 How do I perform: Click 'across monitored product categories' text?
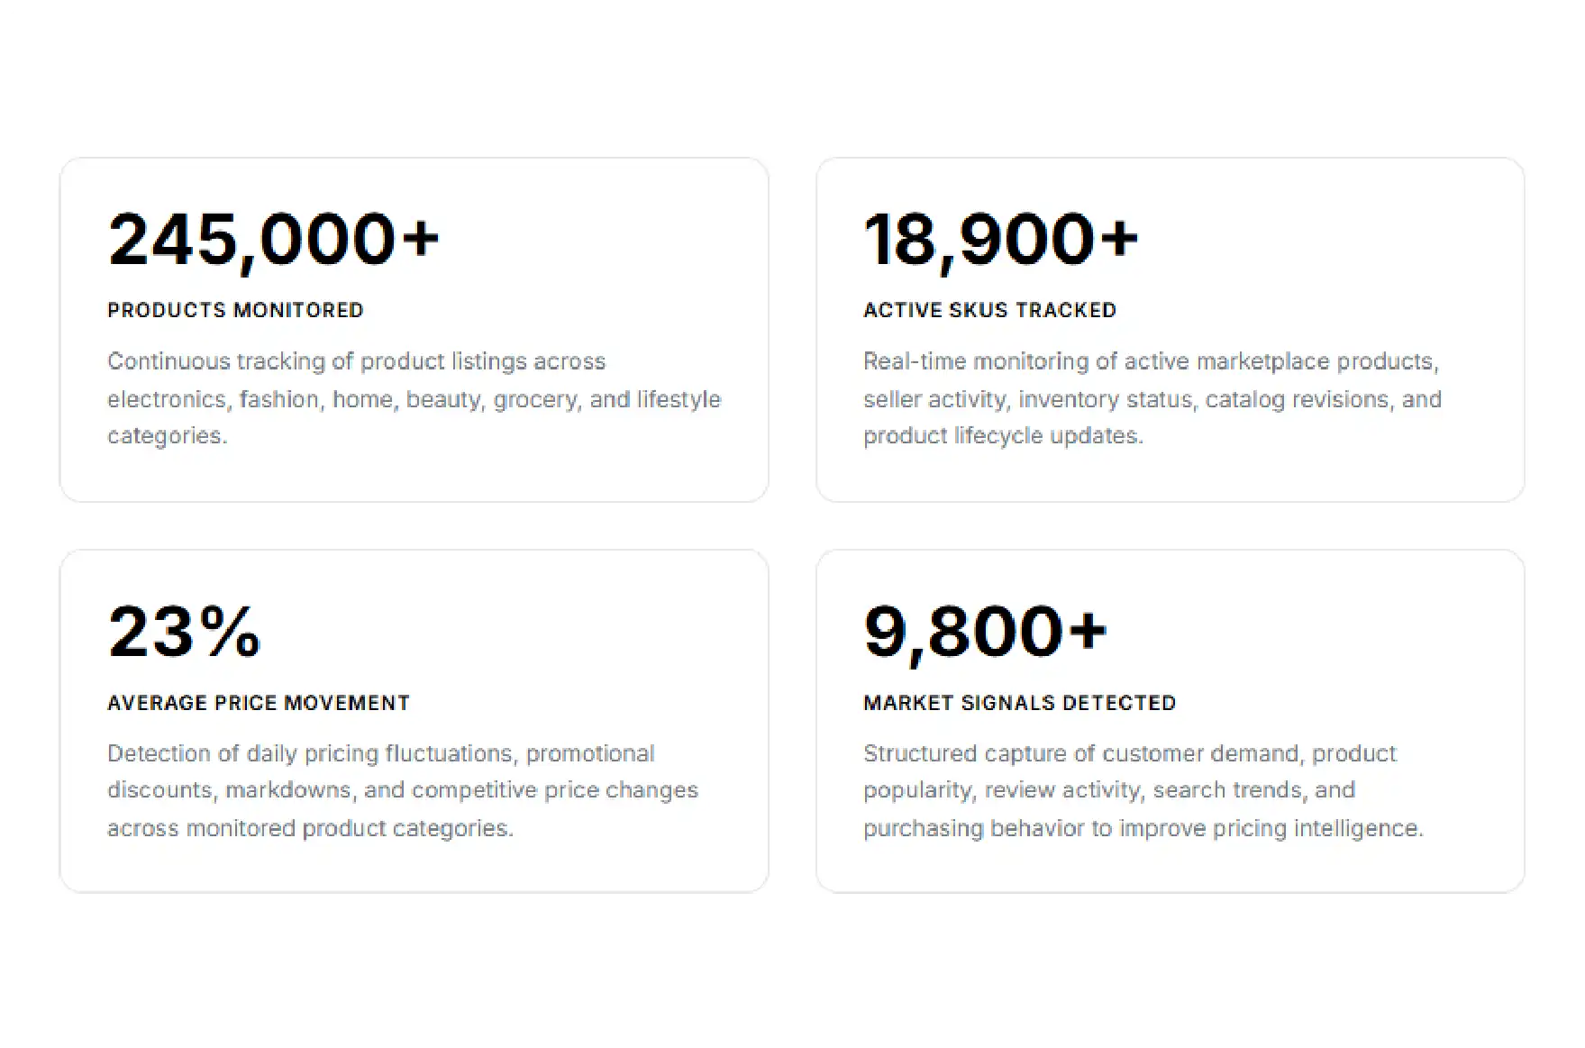point(310,828)
